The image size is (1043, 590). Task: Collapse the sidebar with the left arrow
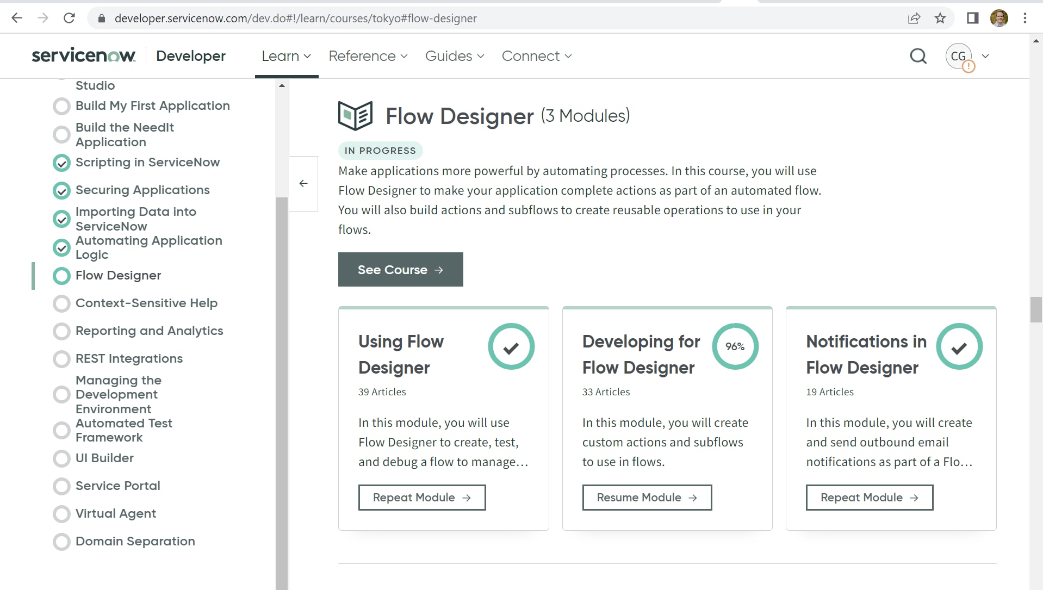303,184
